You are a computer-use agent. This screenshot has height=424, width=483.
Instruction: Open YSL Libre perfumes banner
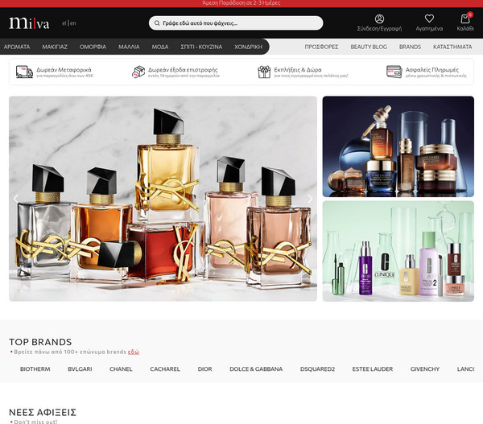[x=163, y=199]
